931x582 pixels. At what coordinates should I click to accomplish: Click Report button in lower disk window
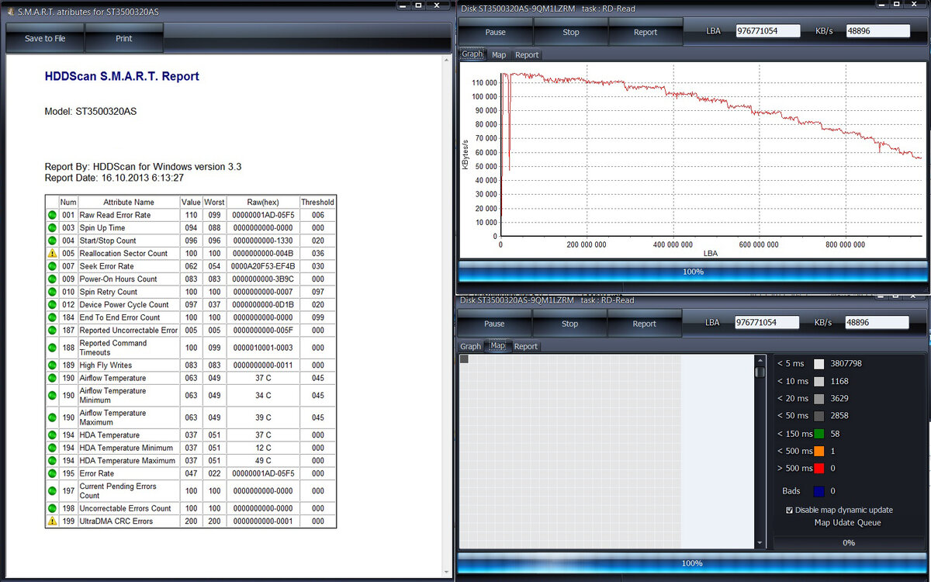tap(645, 324)
